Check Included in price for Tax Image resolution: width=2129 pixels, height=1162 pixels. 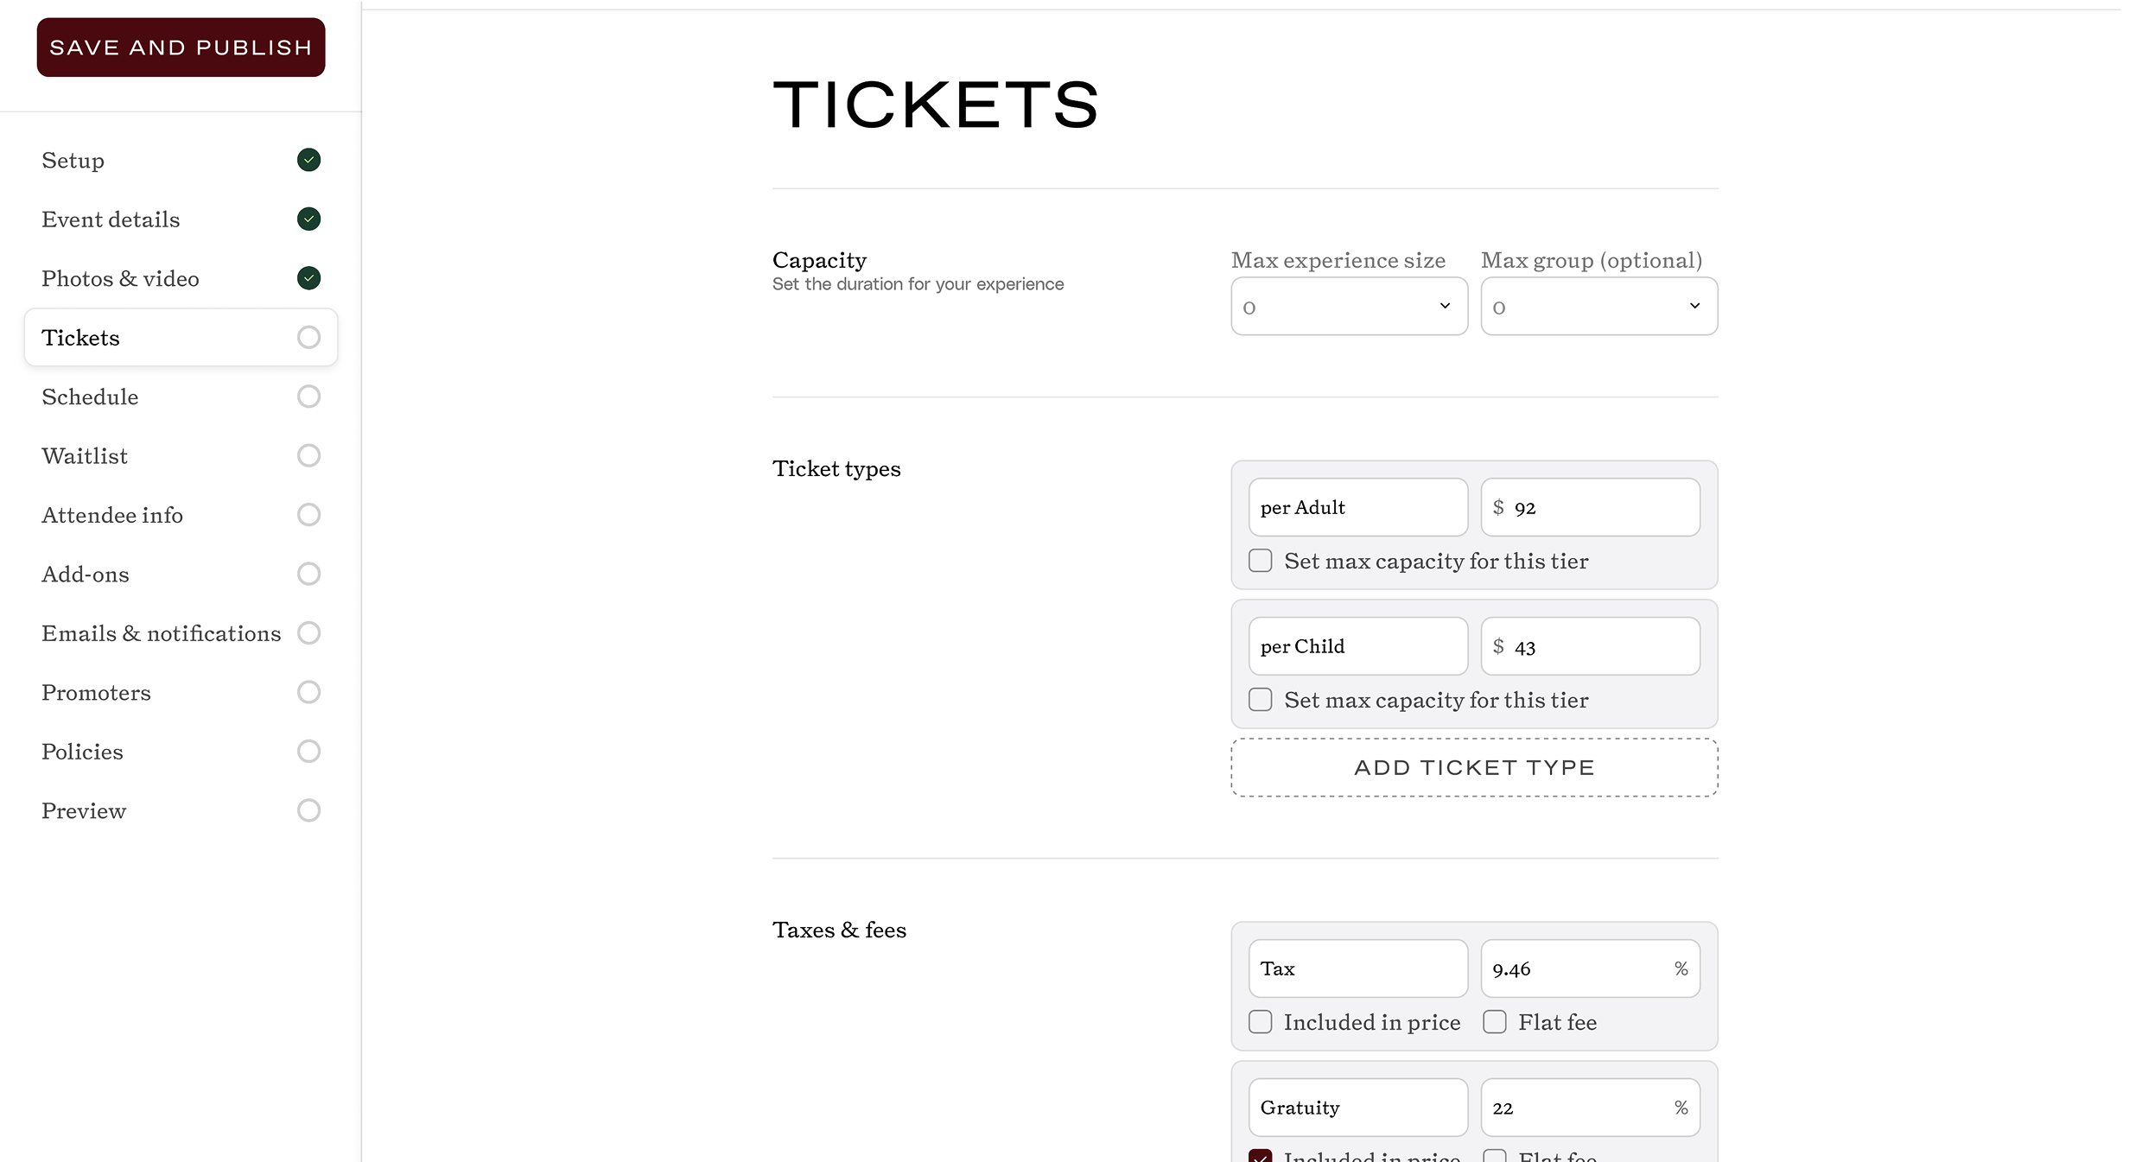1261,1022
